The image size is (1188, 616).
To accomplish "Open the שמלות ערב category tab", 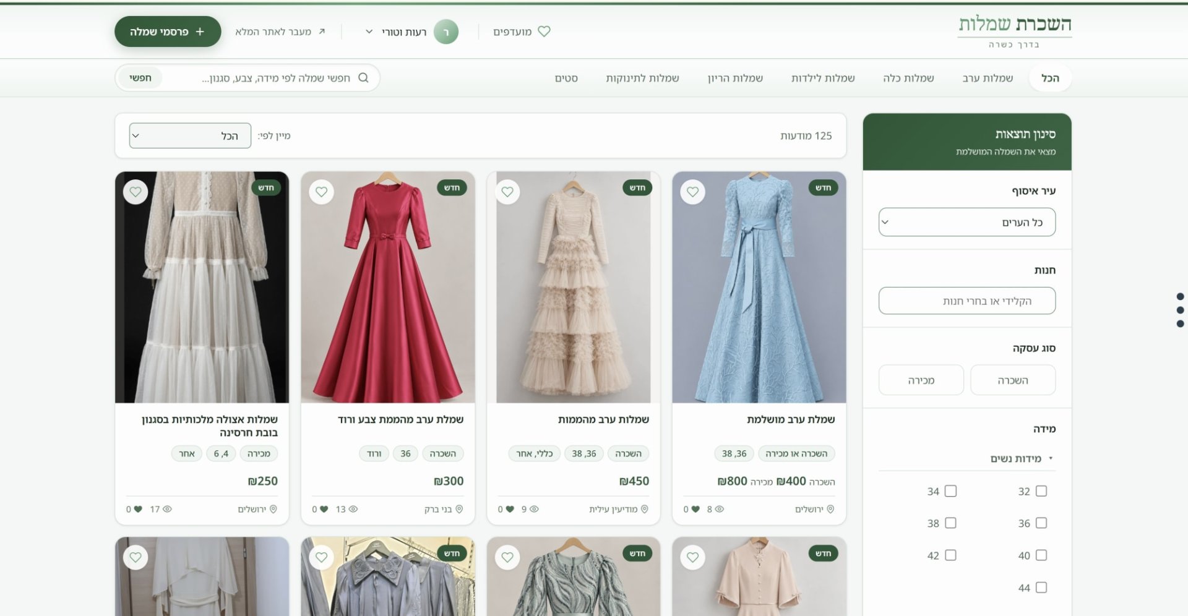I will [988, 78].
